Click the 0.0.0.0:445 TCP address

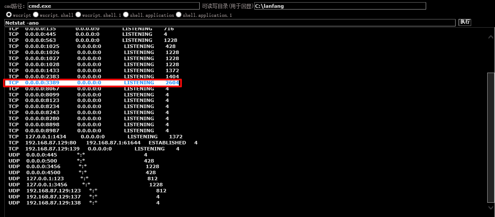40,34
